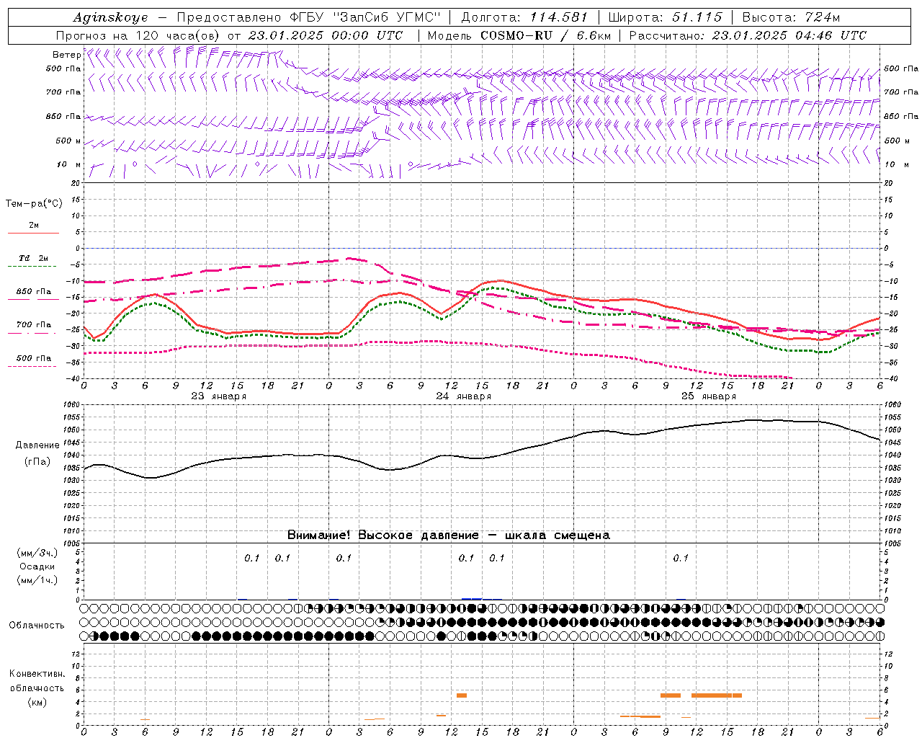This screenshot has height=738, width=922.
Task: Click the 'Тем-ра(°C)' temperature panel label
Action: tap(34, 204)
